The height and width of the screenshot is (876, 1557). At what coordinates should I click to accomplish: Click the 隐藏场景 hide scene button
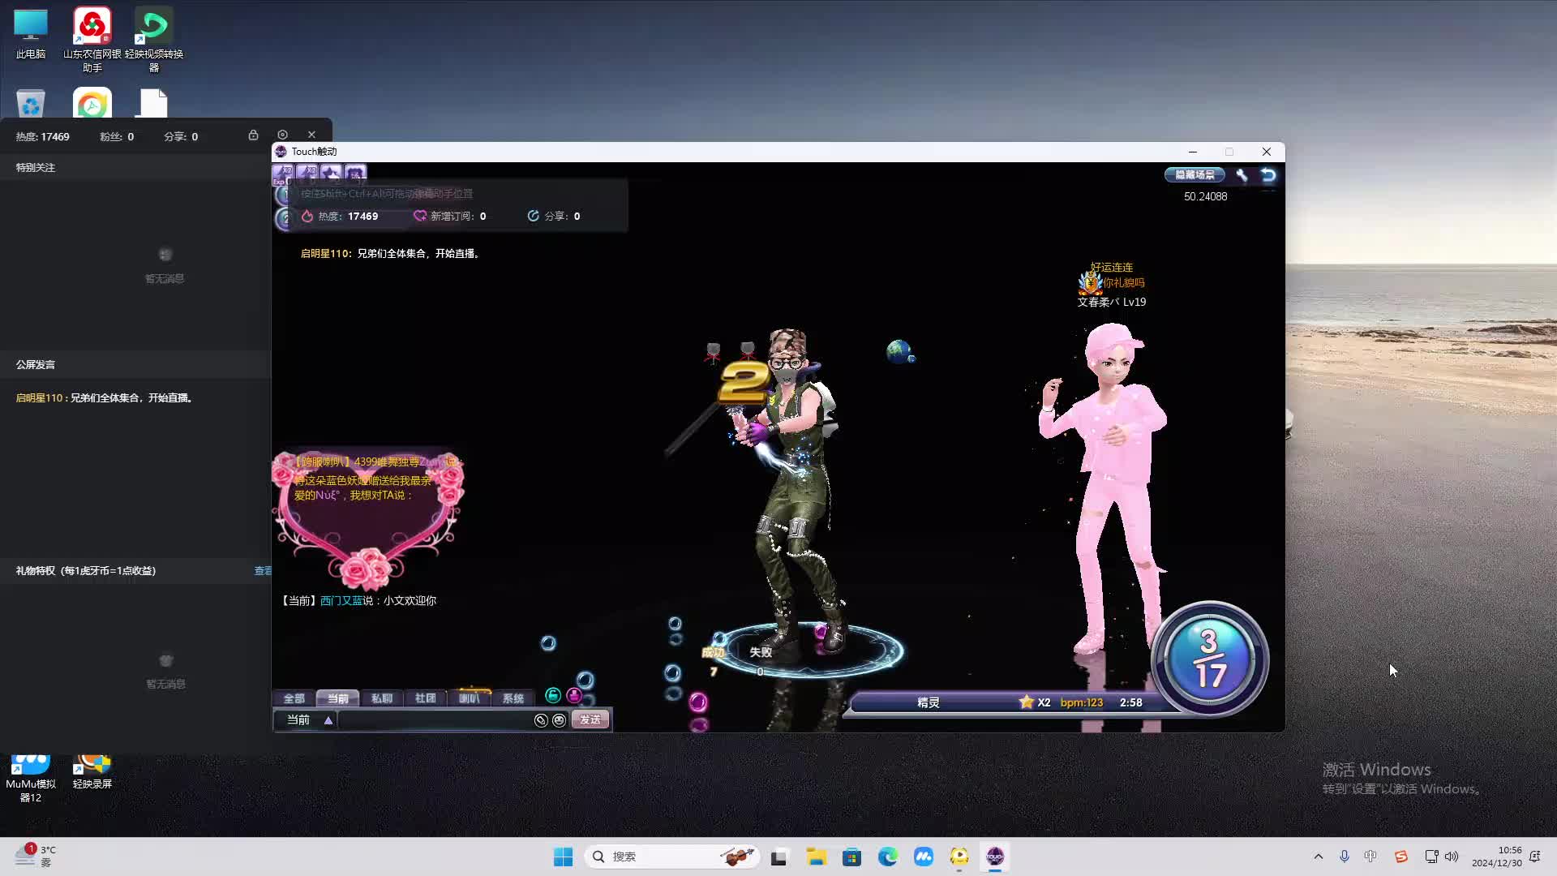coord(1195,175)
